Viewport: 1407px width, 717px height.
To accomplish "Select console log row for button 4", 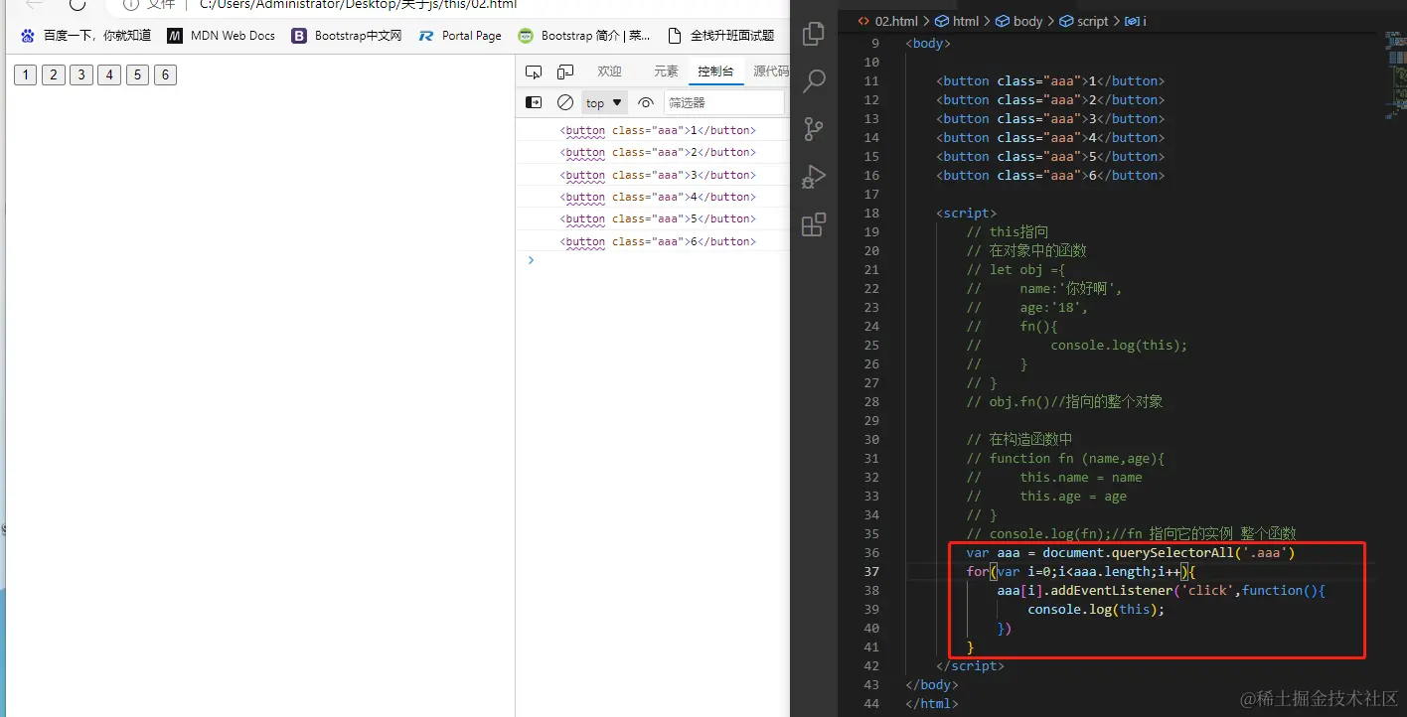I will tap(653, 197).
